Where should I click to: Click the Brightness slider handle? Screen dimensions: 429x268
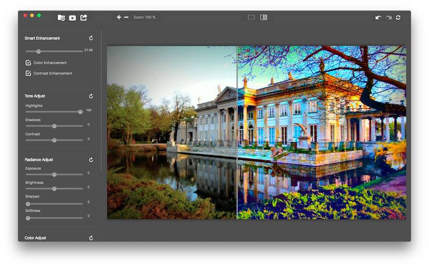[54, 189]
